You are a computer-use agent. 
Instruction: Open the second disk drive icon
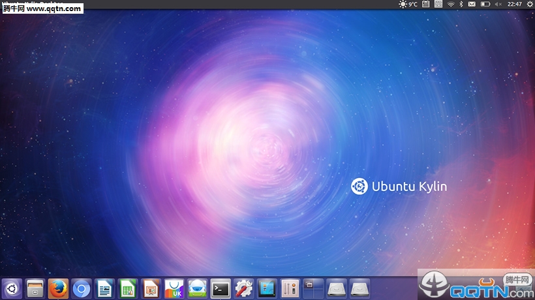359,289
